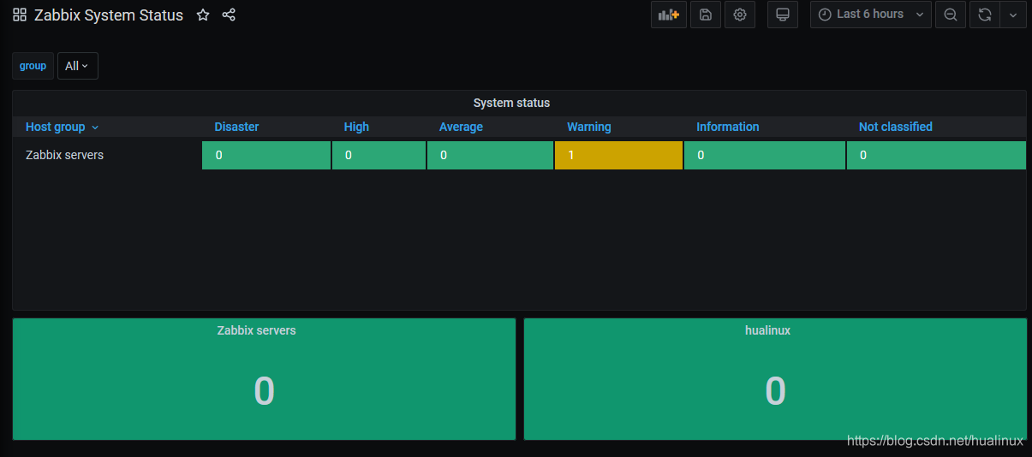Click the Zabbix servers panel value 0

(x=264, y=391)
